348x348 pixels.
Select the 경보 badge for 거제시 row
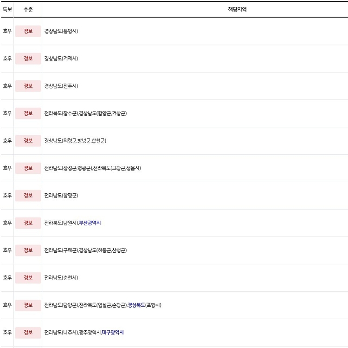[x=28, y=59]
